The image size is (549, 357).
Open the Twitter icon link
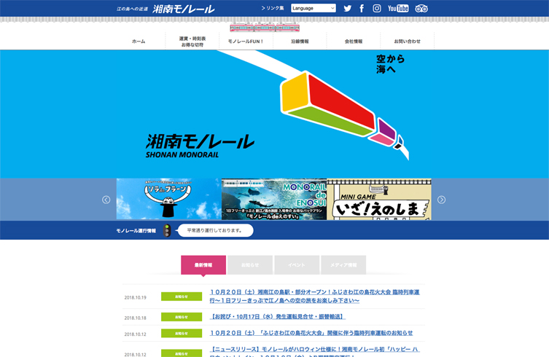(x=348, y=9)
